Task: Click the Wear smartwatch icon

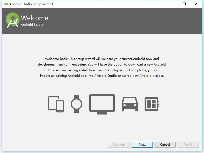Action: pos(76,104)
